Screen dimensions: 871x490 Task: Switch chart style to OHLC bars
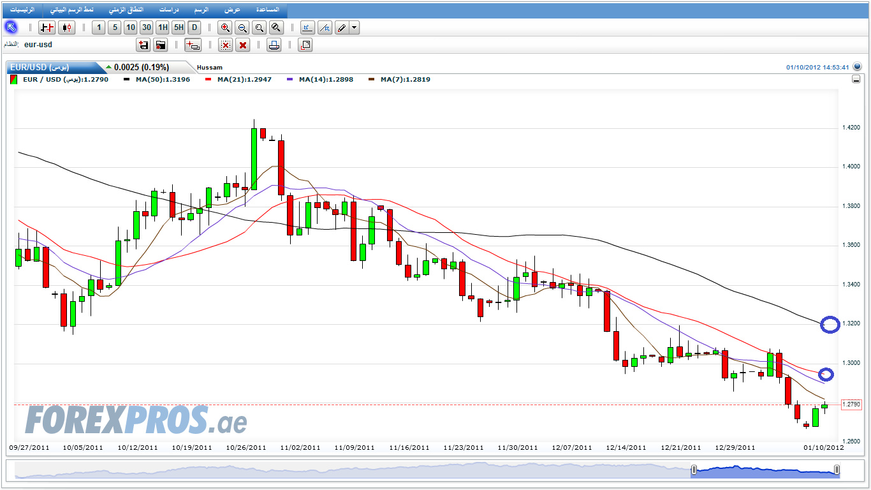[47, 27]
